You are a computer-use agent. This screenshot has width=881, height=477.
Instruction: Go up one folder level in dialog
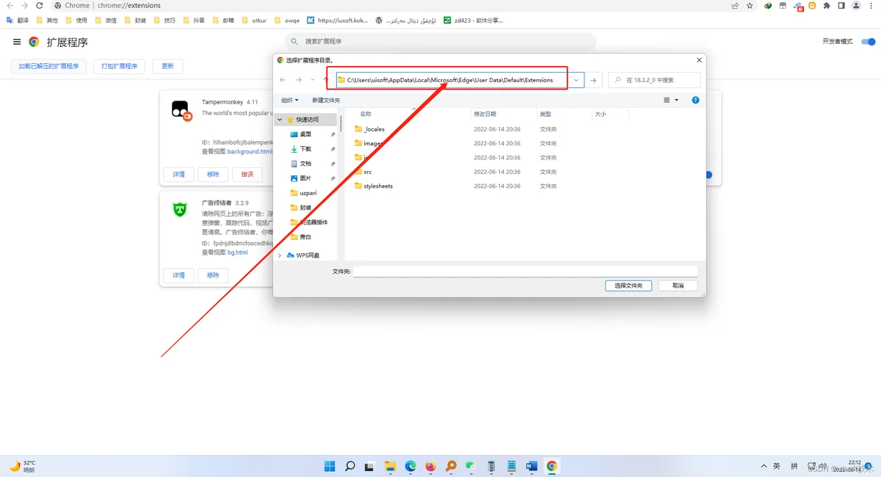326,80
